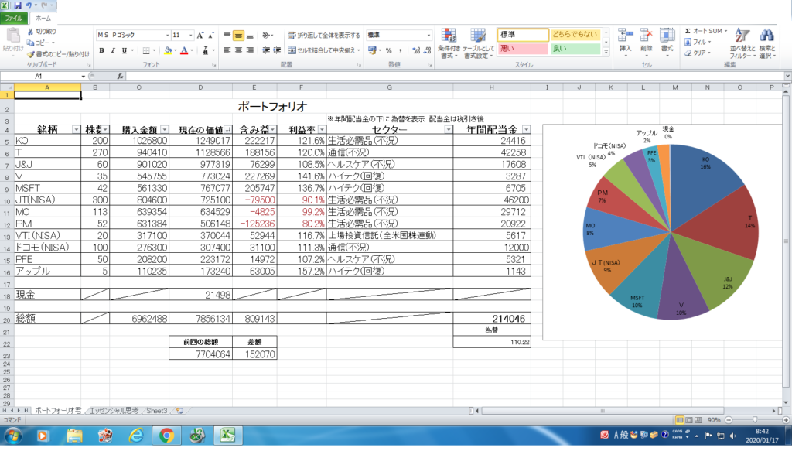Expand the cell styles gallery
This screenshot has width=792, height=475.
tap(606, 52)
